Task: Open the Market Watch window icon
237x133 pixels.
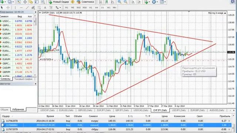Action: (19, 2)
